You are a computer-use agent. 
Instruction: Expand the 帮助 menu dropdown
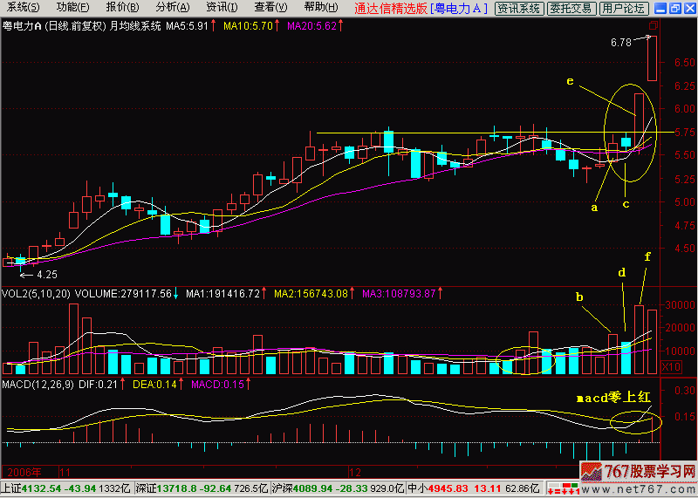pos(320,7)
